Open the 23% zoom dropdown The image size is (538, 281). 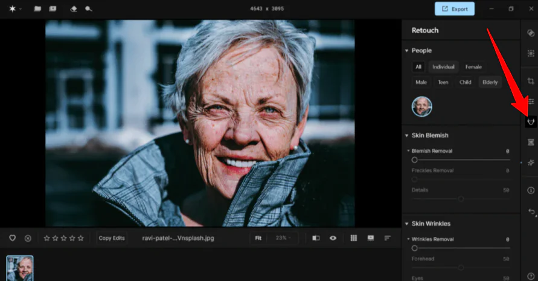(x=283, y=238)
